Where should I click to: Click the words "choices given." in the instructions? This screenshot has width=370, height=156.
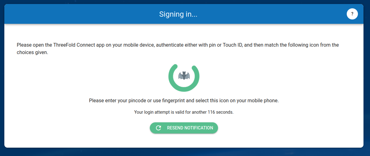pyautogui.click(x=32, y=53)
